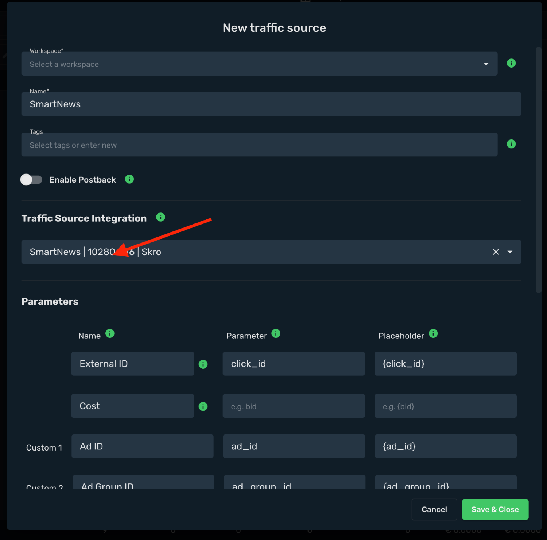Click the info icon by the Parameter column header

tap(276, 333)
